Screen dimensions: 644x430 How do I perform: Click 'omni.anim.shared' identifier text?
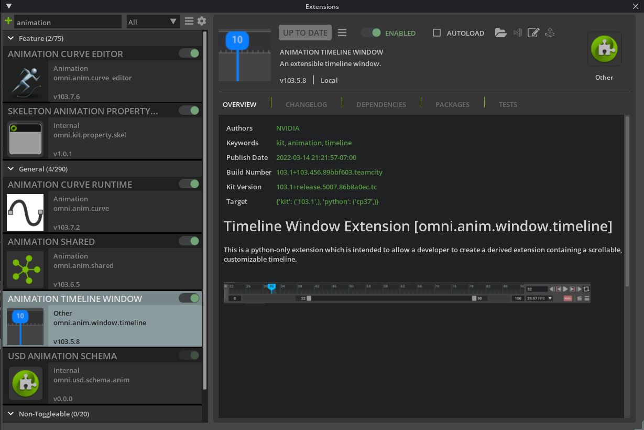pos(83,265)
